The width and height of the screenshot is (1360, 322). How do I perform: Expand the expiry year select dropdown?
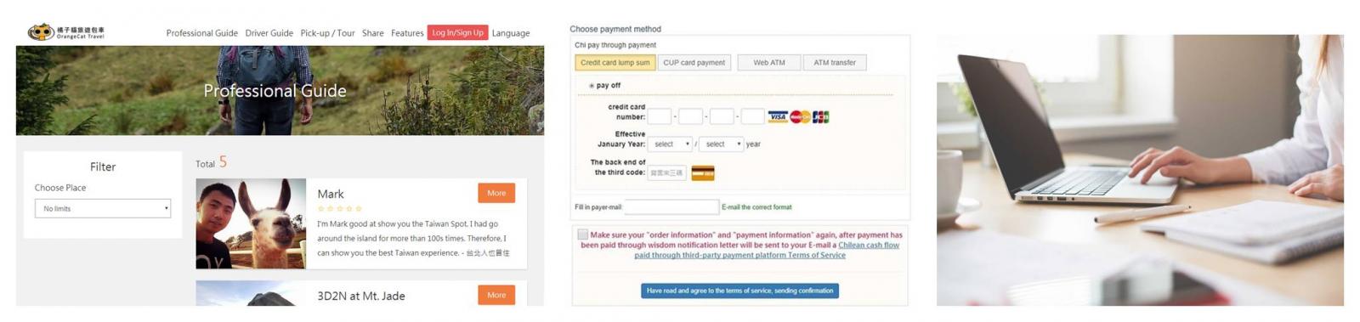pos(721,144)
